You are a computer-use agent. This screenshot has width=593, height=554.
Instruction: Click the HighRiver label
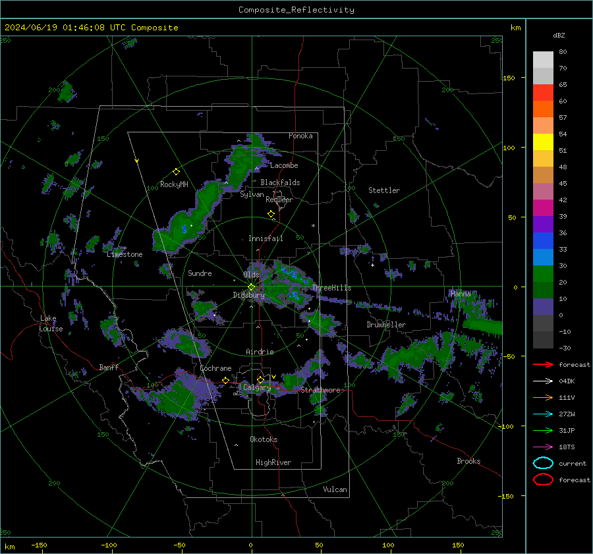(x=273, y=462)
